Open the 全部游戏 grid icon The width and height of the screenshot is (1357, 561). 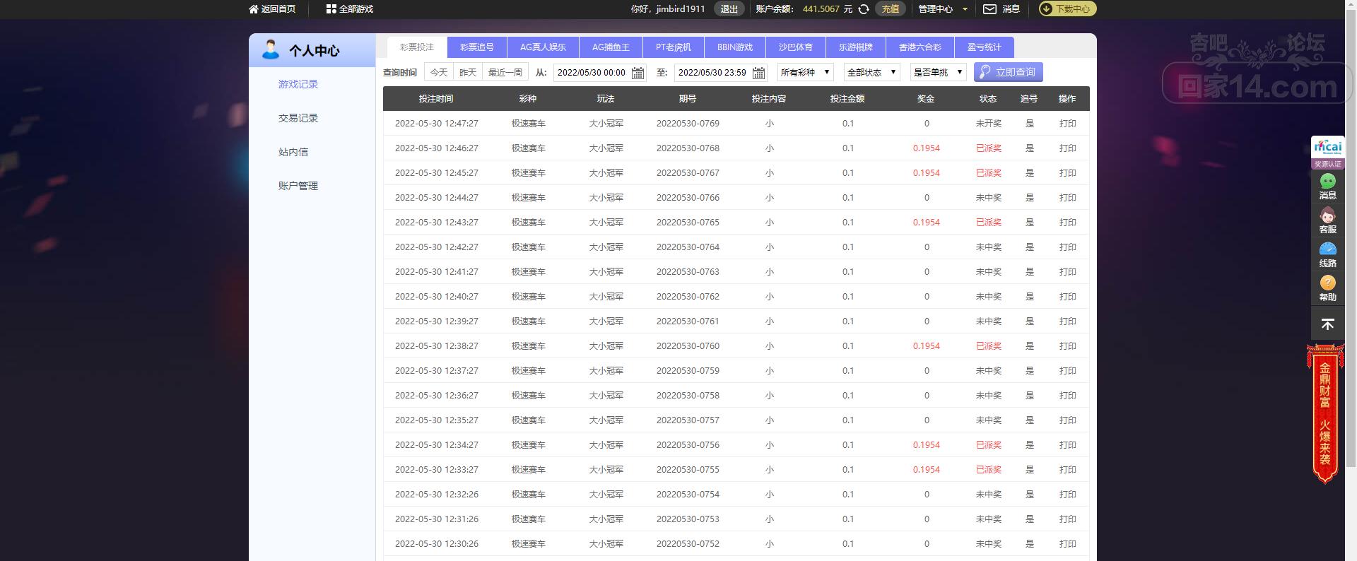(x=331, y=9)
